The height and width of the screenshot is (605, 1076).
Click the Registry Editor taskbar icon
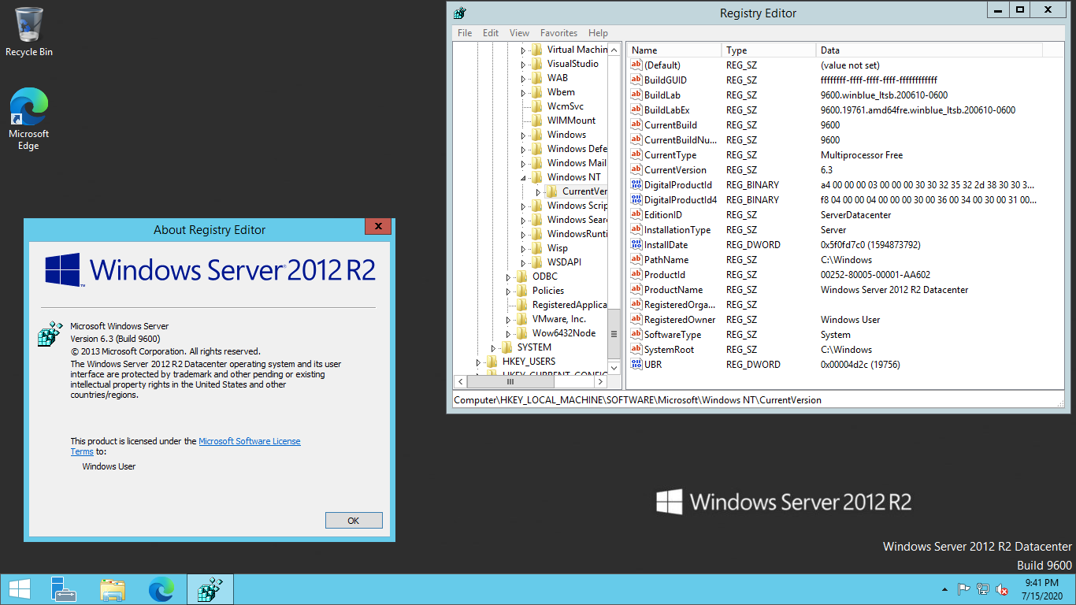(x=210, y=589)
